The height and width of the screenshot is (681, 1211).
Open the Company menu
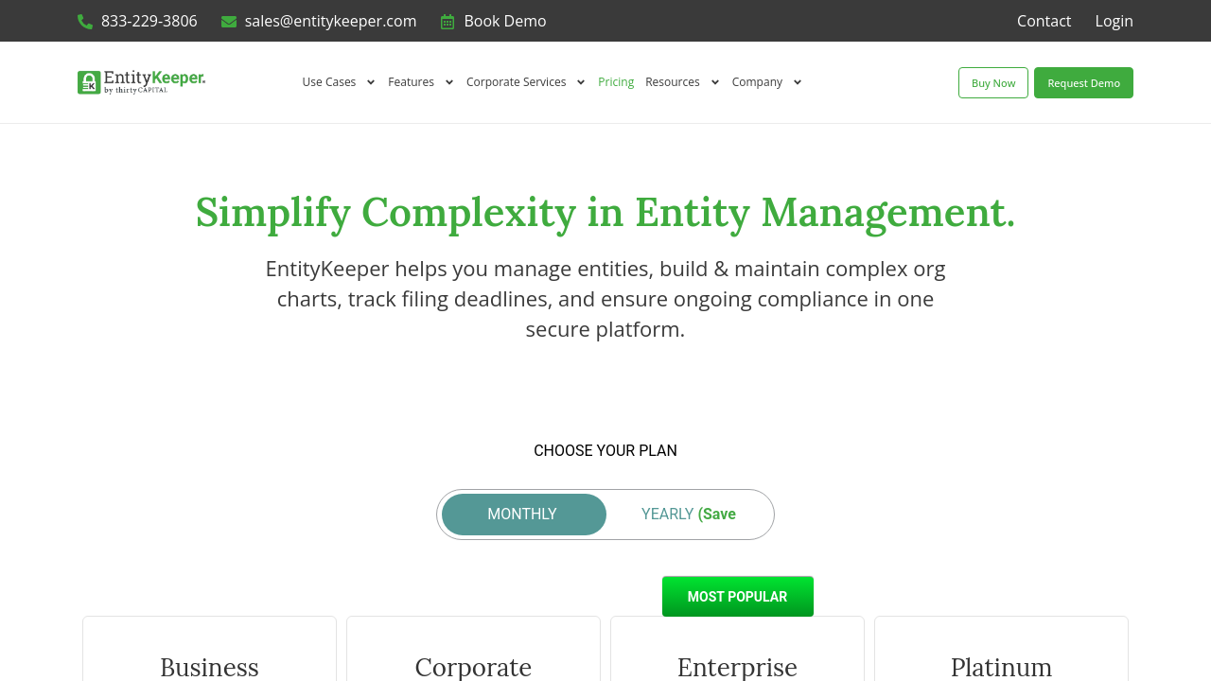click(x=756, y=82)
